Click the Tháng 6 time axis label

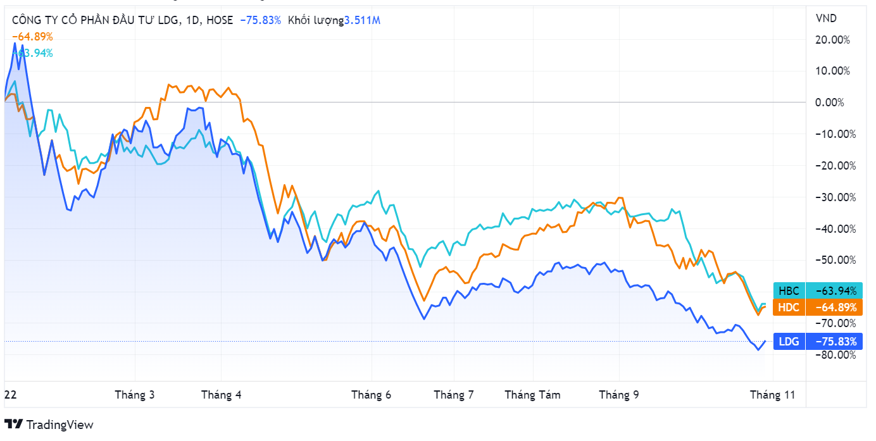click(372, 395)
